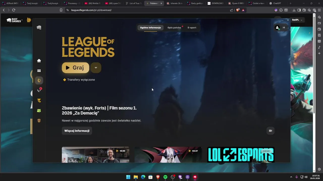The height and width of the screenshot is (181, 323).
Task: Click the microphone icon in system tray
Action: pos(297,177)
